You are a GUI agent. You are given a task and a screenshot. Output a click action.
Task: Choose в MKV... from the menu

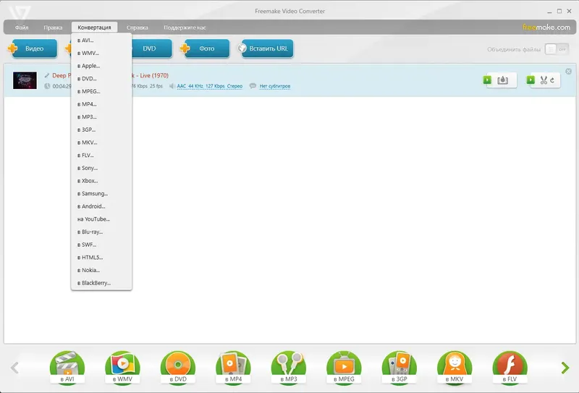click(x=101, y=142)
